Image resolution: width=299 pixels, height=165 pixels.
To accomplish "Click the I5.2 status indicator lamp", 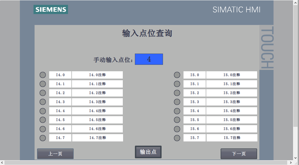I will pos(177,93).
